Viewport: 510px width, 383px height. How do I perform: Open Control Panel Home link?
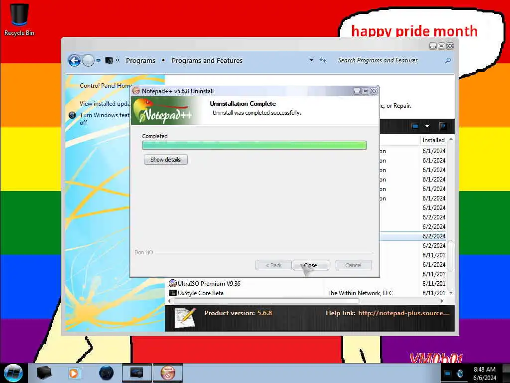click(106, 86)
